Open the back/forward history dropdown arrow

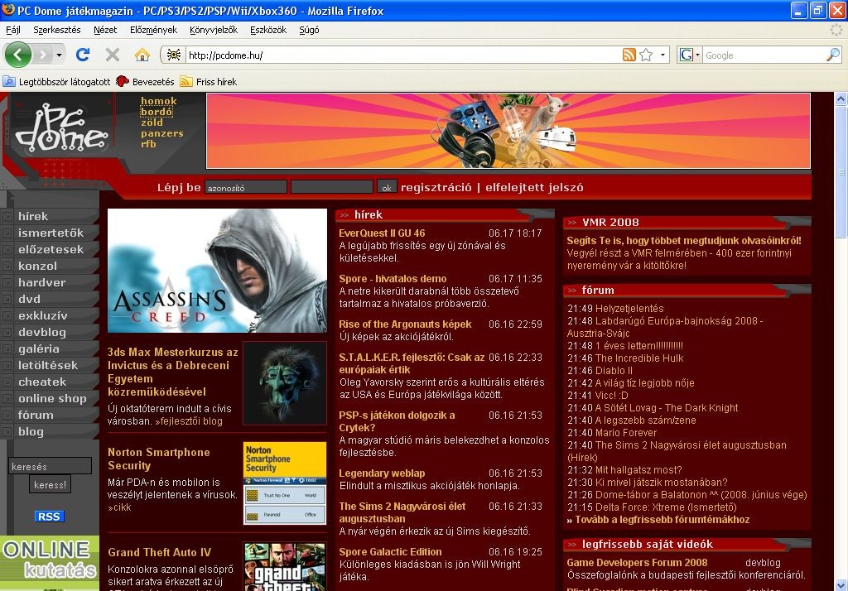[59, 55]
